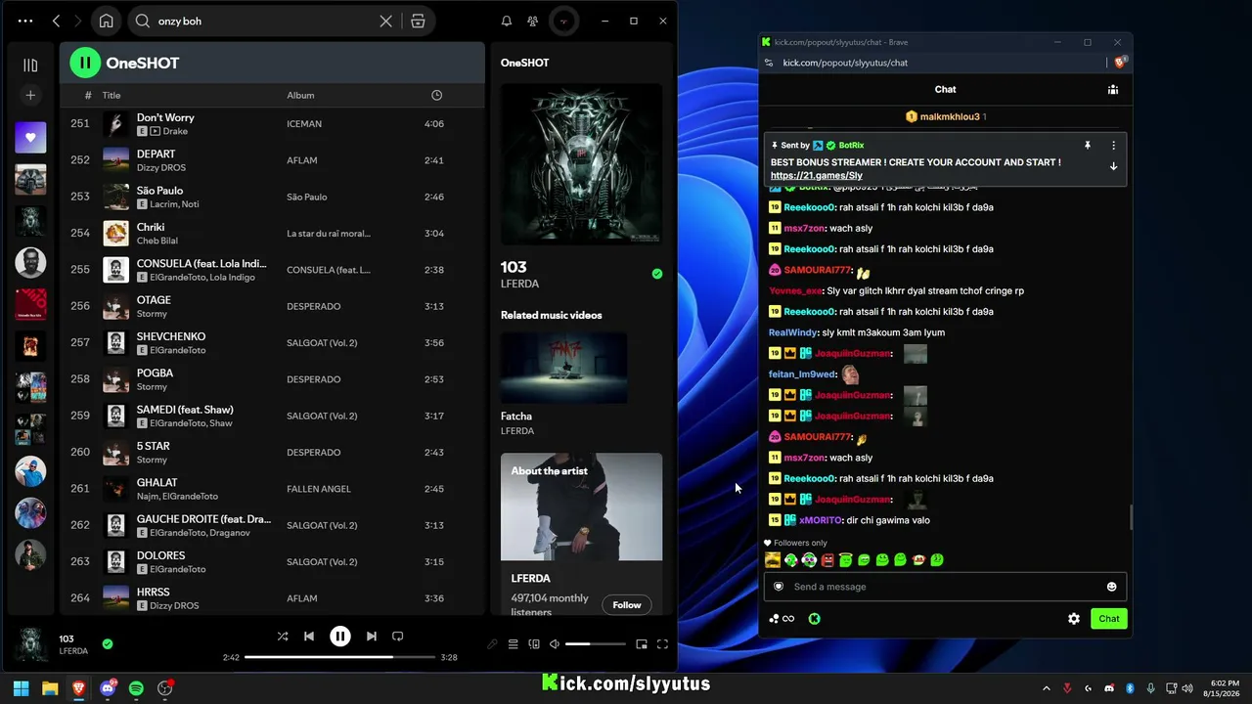Open pinned message options menu
The image size is (1252, 704).
1113,146
